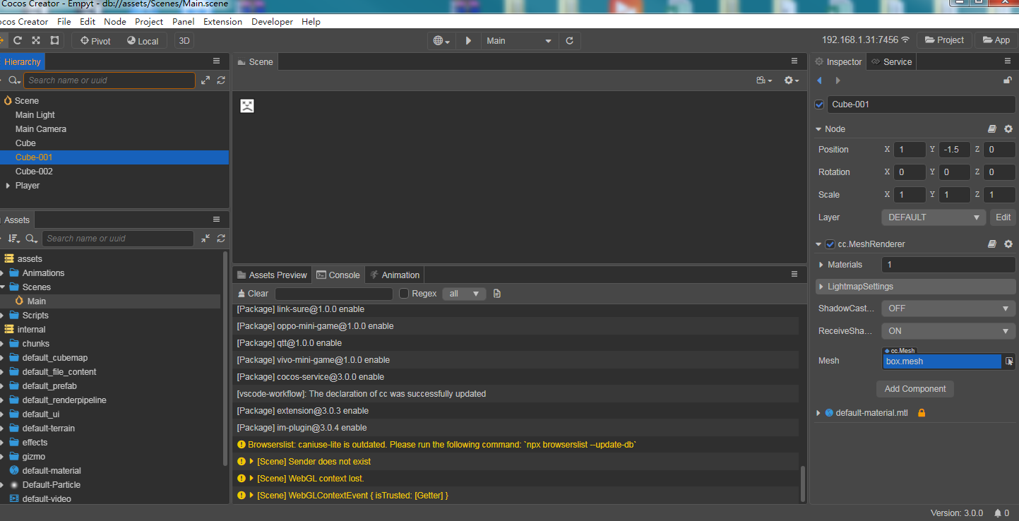Open Node component settings gear
Image resolution: width=1019 pixels, height=521 pixels.
[x=1008, y=129]
